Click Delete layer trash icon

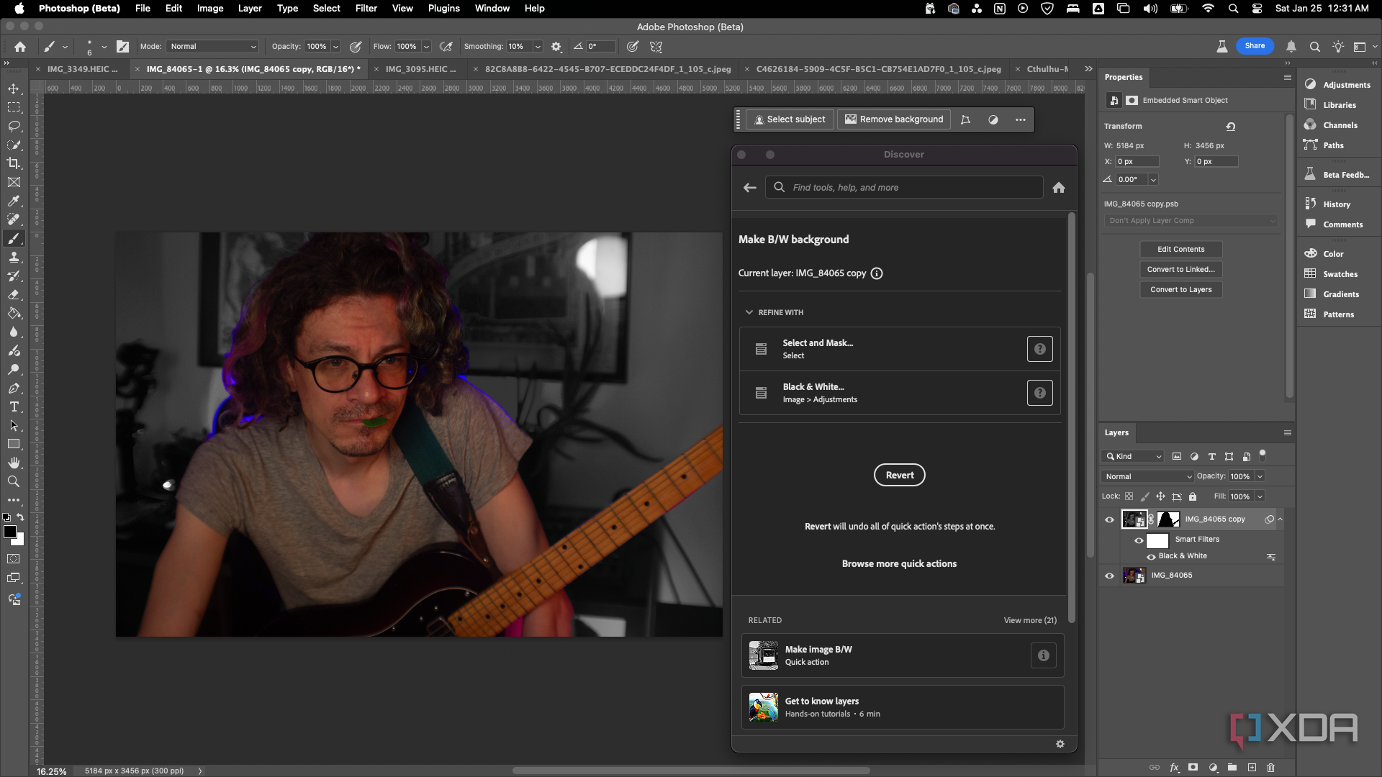[1270, 768]
